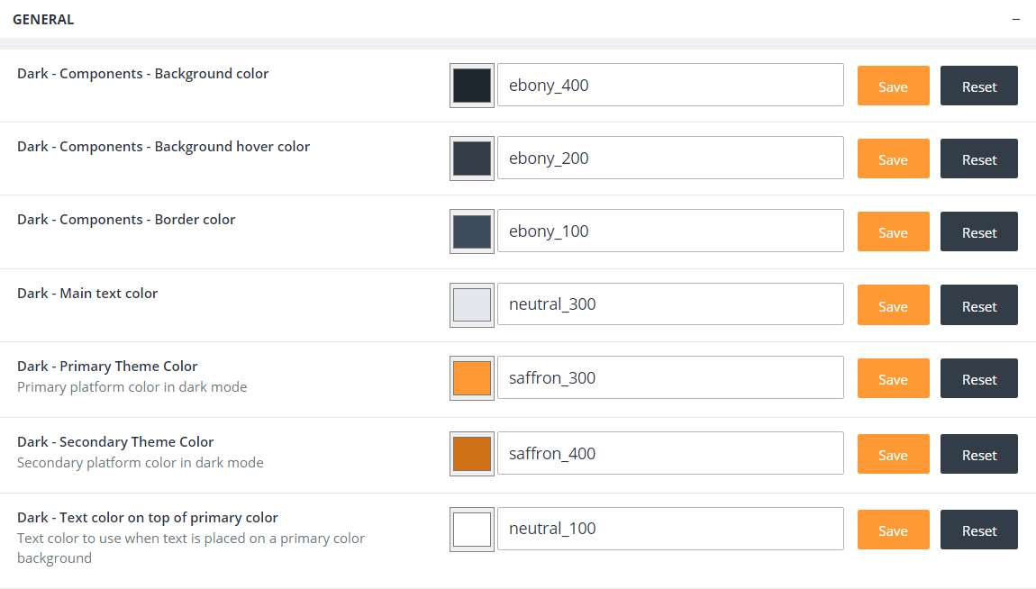Image resolution: width=1036 pixels, height=589 pixels.
Task: Reset the Components Border color
Action: pos(979,232)
